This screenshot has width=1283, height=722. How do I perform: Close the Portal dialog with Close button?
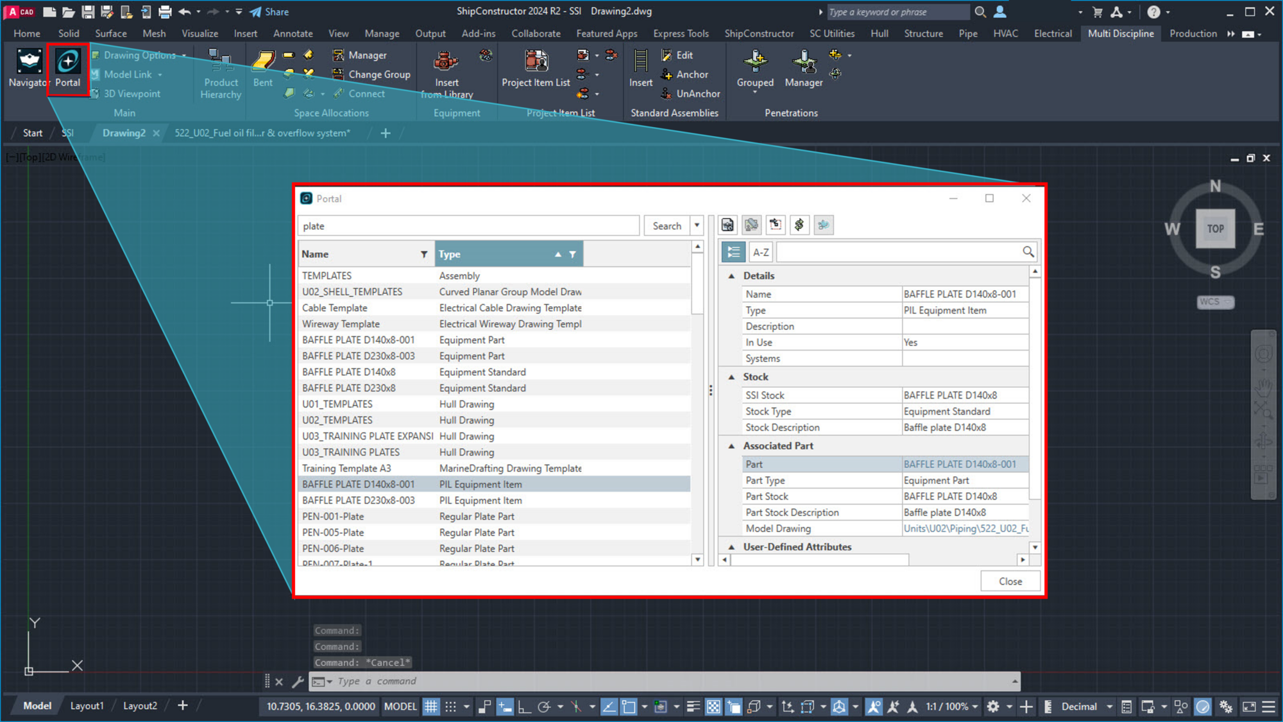click(1010, 581)
